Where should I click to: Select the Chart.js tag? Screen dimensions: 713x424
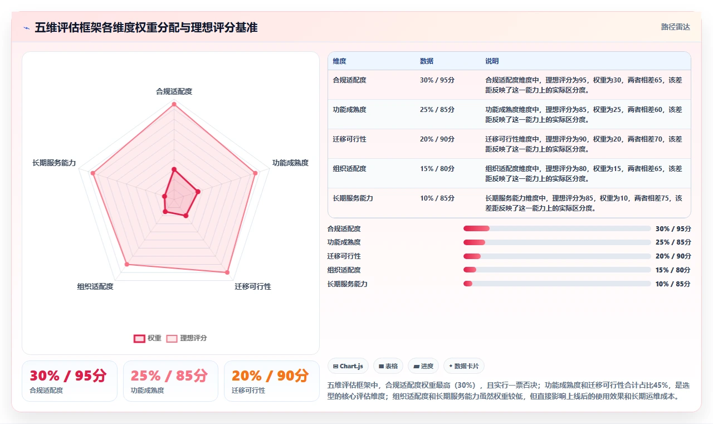click(348, 366)
